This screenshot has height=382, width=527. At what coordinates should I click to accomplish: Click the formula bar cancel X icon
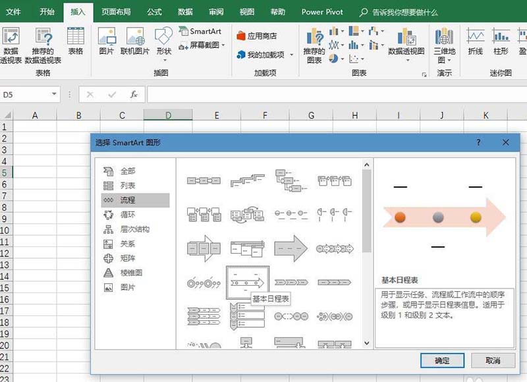(x=90, y=95)
